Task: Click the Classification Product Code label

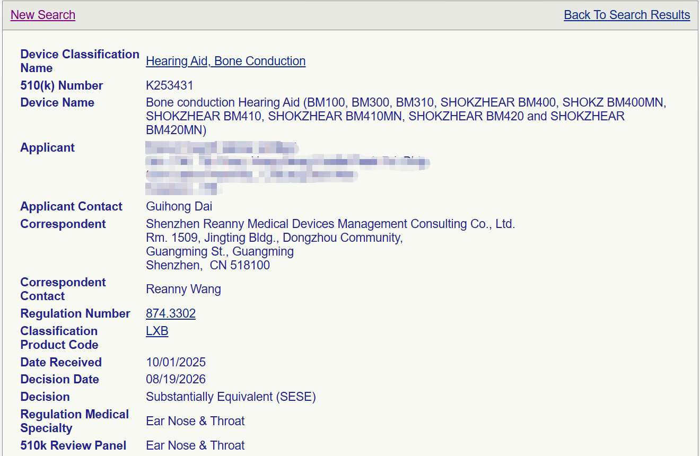Action: coord(59,338)
